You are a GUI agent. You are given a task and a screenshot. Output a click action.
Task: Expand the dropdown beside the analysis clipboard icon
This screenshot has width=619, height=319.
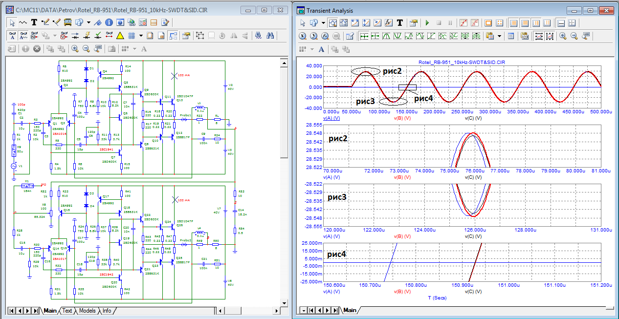click(x=499, y=36)
